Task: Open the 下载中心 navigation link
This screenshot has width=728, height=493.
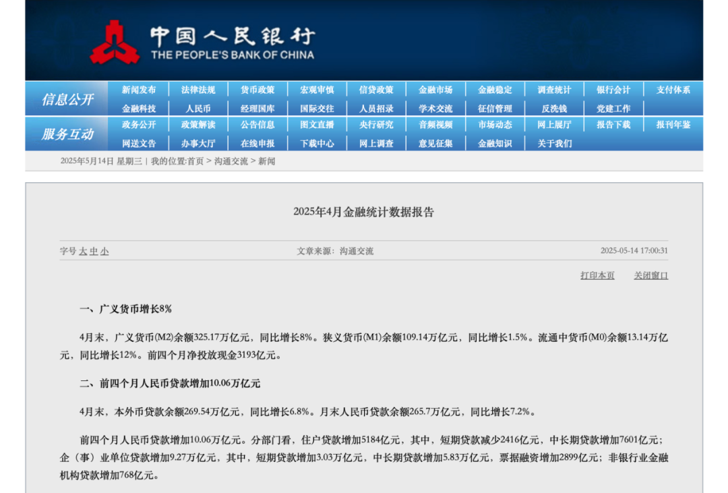Action: pos(317,143)
